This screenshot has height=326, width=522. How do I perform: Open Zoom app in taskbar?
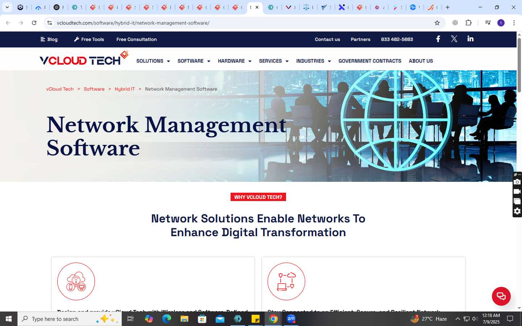tap(291, 319)
